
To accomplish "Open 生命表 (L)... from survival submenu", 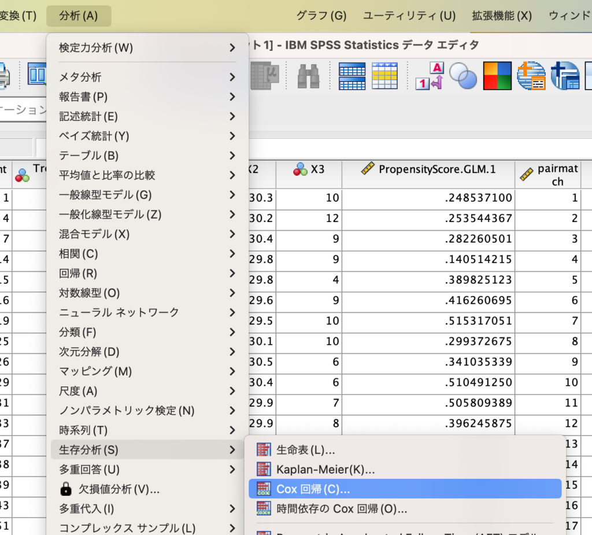I will (x=405, y=449).
